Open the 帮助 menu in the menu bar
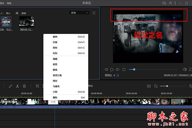The width and height of the screenshot is (192, 128). (x=9, y=3)
